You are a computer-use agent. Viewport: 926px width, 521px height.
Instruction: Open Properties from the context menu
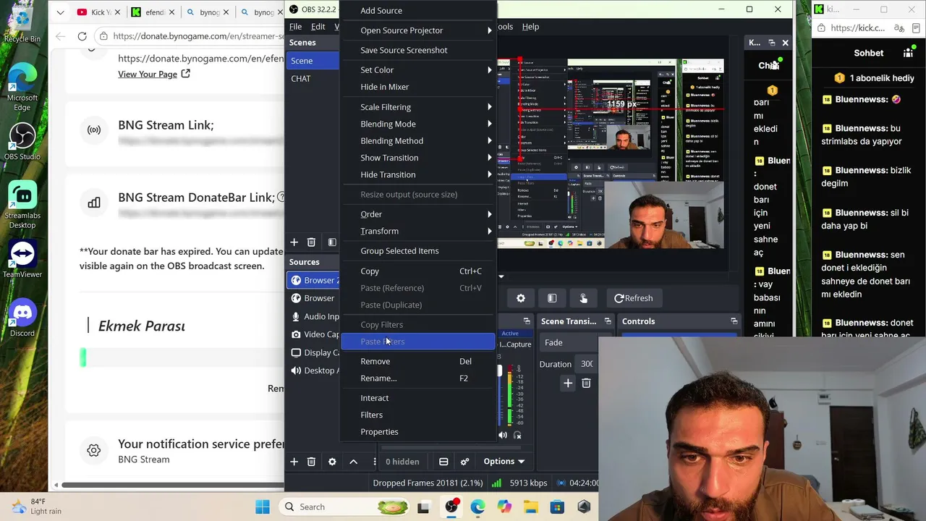(418, 432)
